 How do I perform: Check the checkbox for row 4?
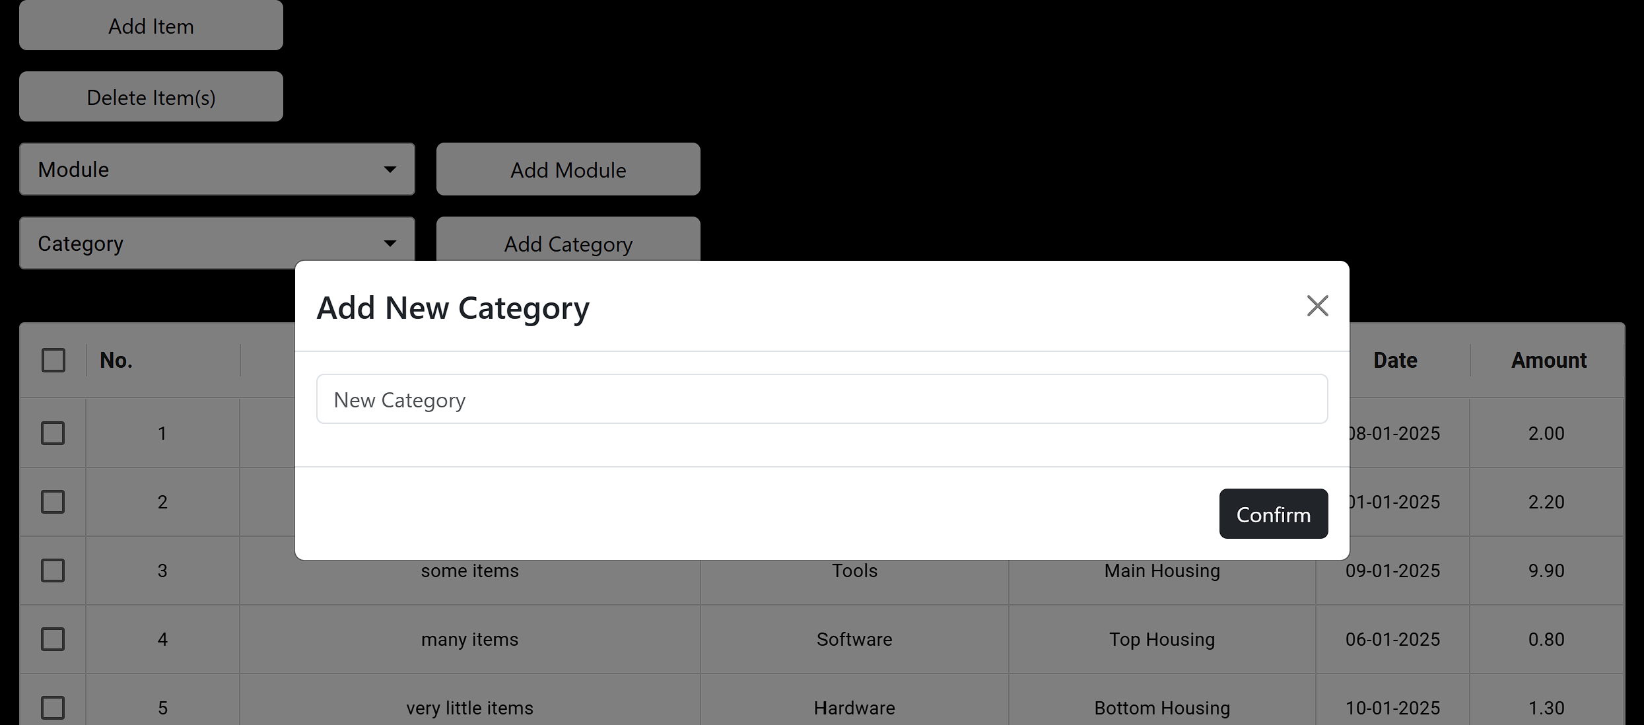(53, 639)
